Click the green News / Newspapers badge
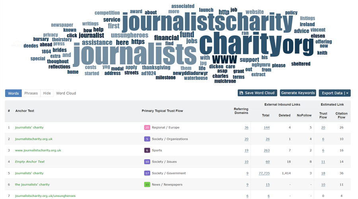 click(147, 185)
